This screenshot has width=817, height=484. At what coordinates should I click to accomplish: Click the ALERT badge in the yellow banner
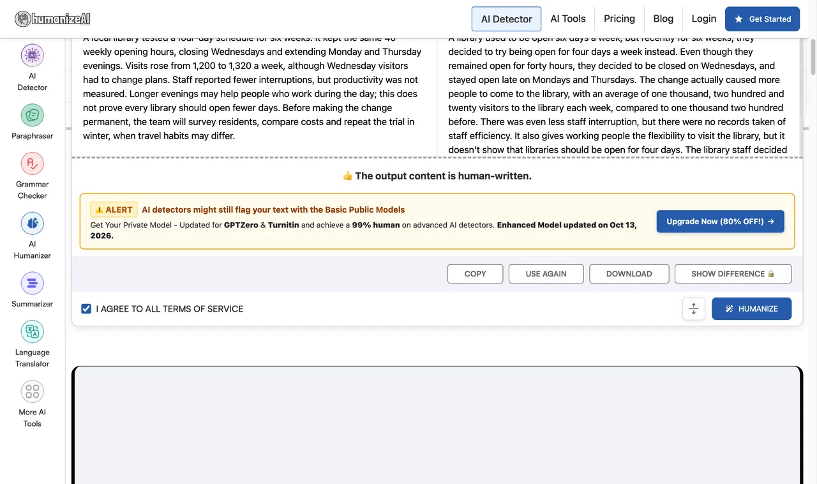click(114, 209)
